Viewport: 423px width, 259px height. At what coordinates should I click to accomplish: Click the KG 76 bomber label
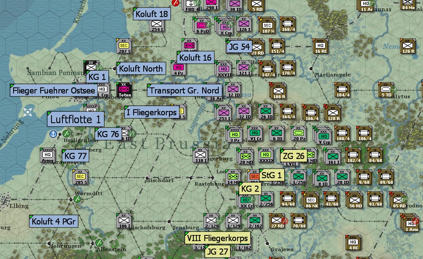pyautogui.click(x=108, y=134)
